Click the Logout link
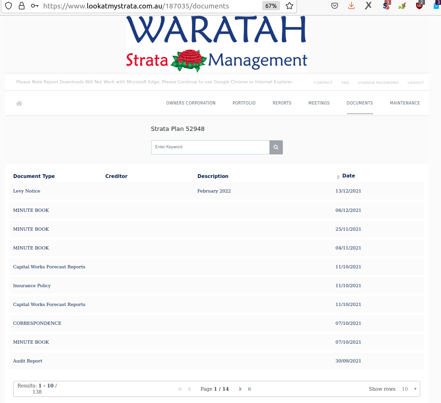 pos(416,83)
